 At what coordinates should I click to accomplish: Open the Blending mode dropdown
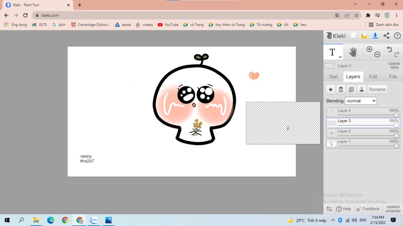coord(361,101)
